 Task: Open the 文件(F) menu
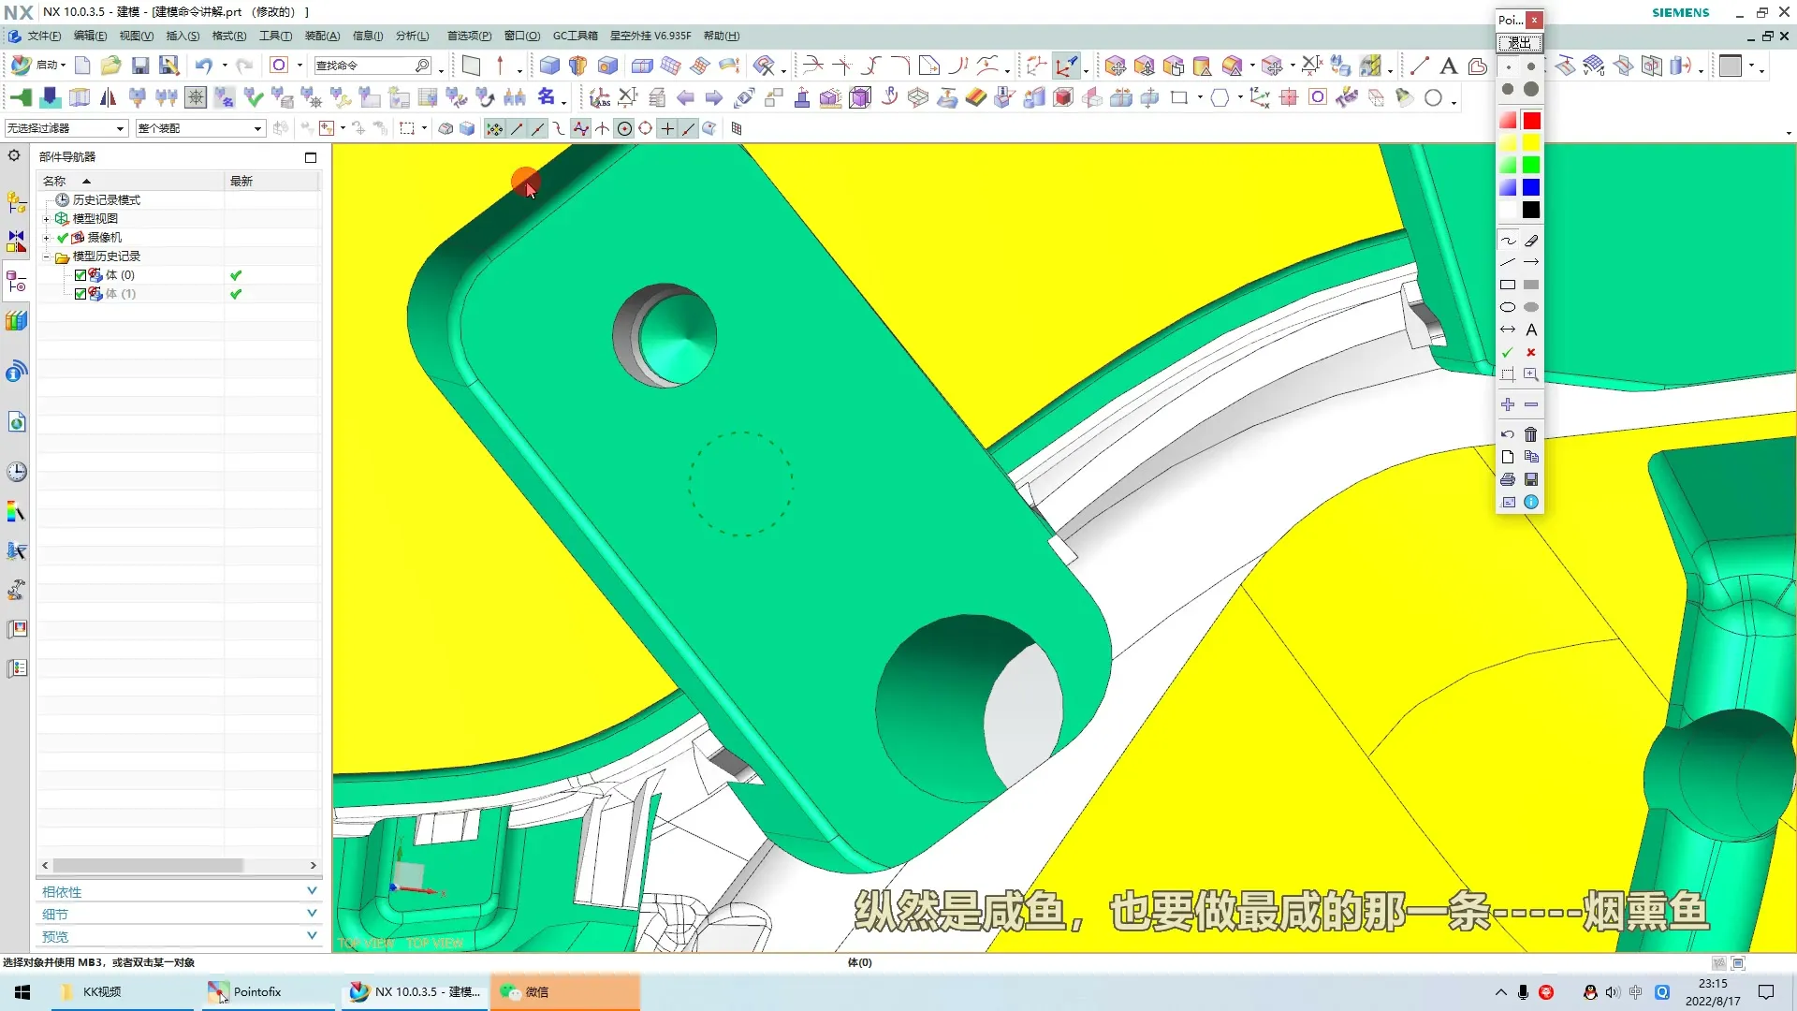tap(43, 36)
